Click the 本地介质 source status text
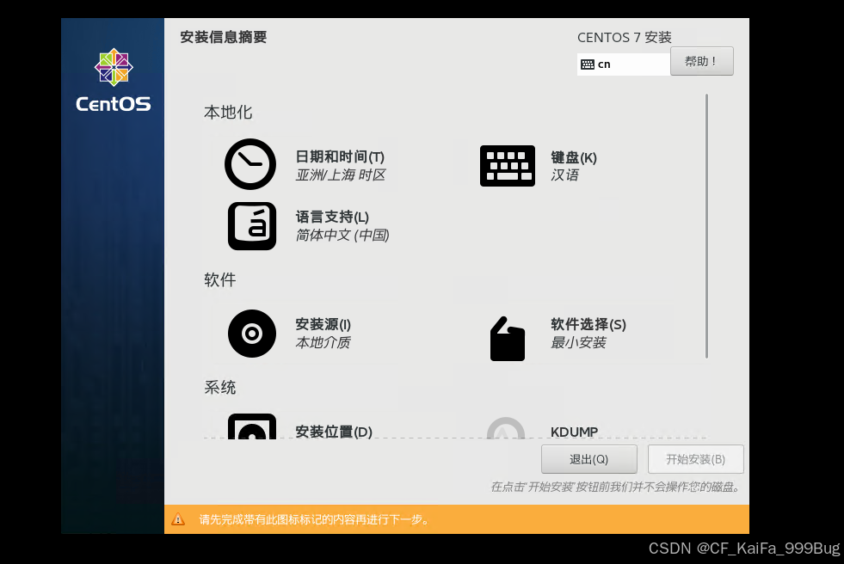844x564 pixels. coord(323,343)
